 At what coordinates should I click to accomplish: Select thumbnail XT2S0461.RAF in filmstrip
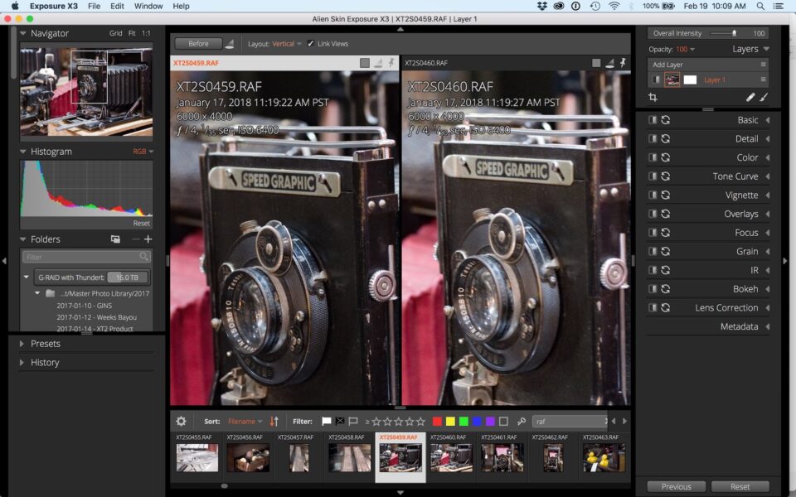pyautogui.click(x=502, y=457)
